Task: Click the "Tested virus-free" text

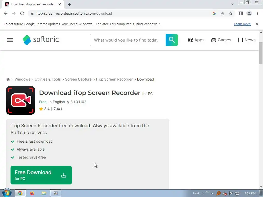Action: coord(31,157)
